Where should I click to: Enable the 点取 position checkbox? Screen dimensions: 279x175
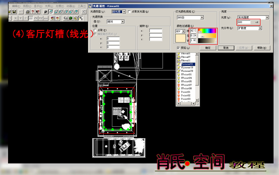(x=95, y=30)
